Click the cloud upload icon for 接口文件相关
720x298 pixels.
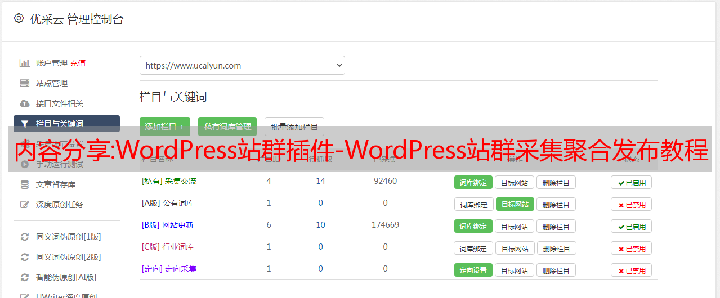tap(24, 103)
